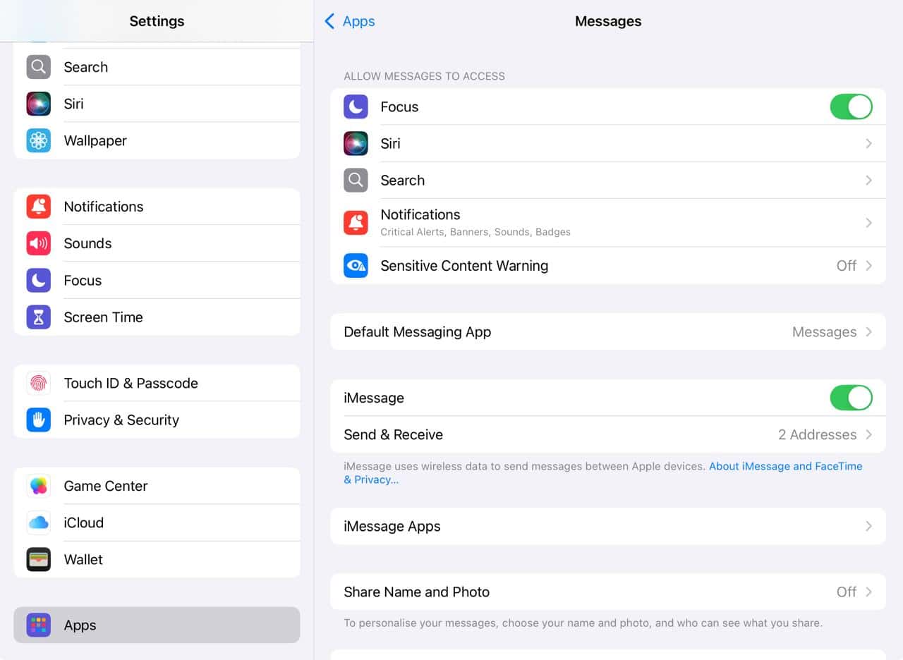Open Screen Time in sidebar
Screen dimensions: 903x660
[157, 317]
